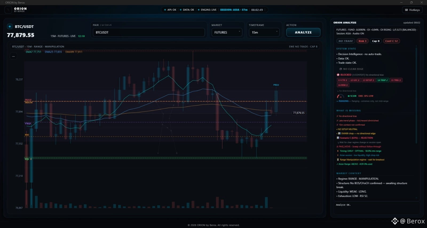
Task: Click the warning icon beside FAKE_MOVE
Action: 338,147
